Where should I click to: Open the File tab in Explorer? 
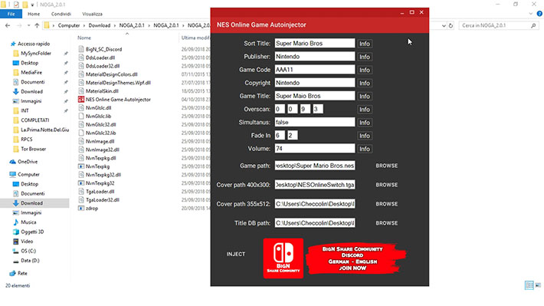[x=11, y=14]
